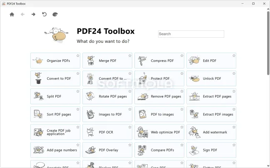Toggle the Add page numbers star
Screen dimensions: 270x168
pyautogui.click(x=78, y=145)
